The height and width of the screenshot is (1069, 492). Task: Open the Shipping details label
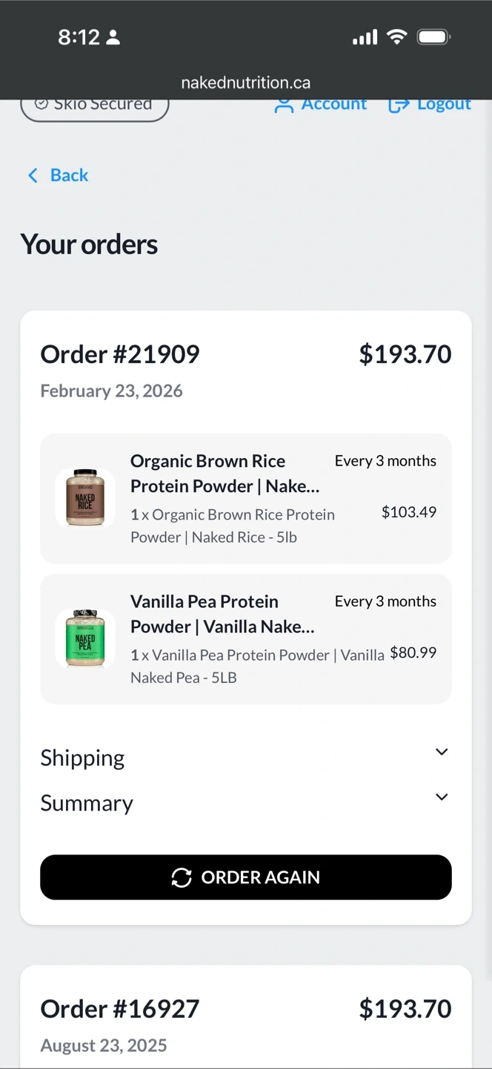click(x=82, y=758)
